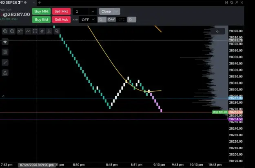Click the 28287.00 entry price label
Screen dimensions: 255x168
click(235, 98)
